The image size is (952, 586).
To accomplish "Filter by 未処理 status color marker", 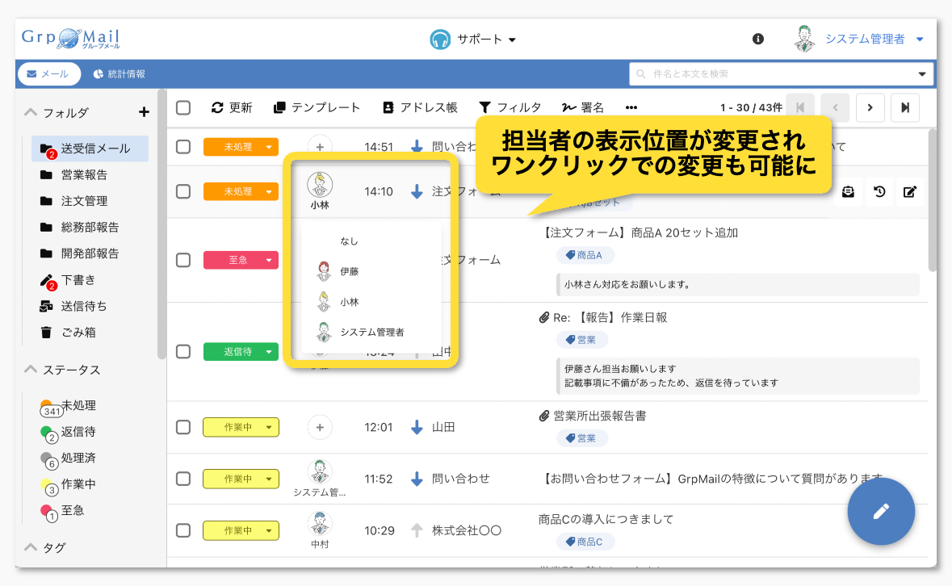I will click(x=47, y=404).
